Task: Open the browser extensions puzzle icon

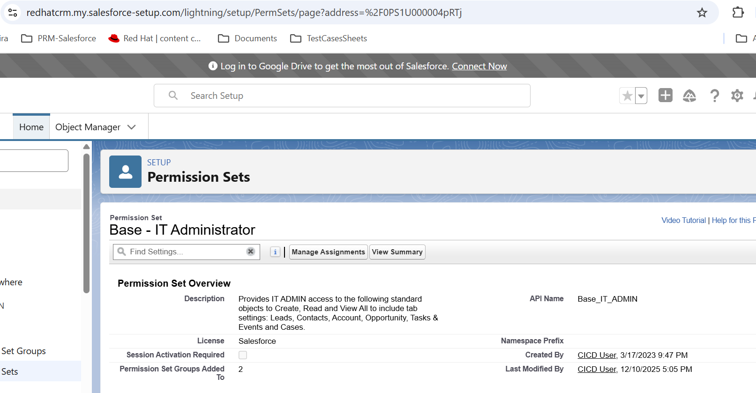Action: pos(738,13)
